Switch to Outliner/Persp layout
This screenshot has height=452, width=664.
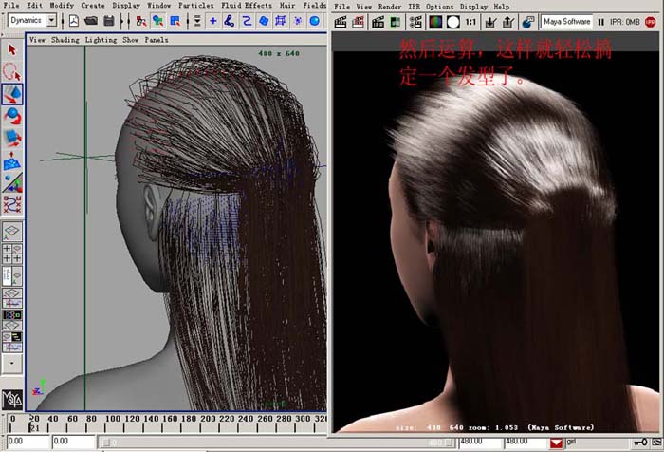11,275
